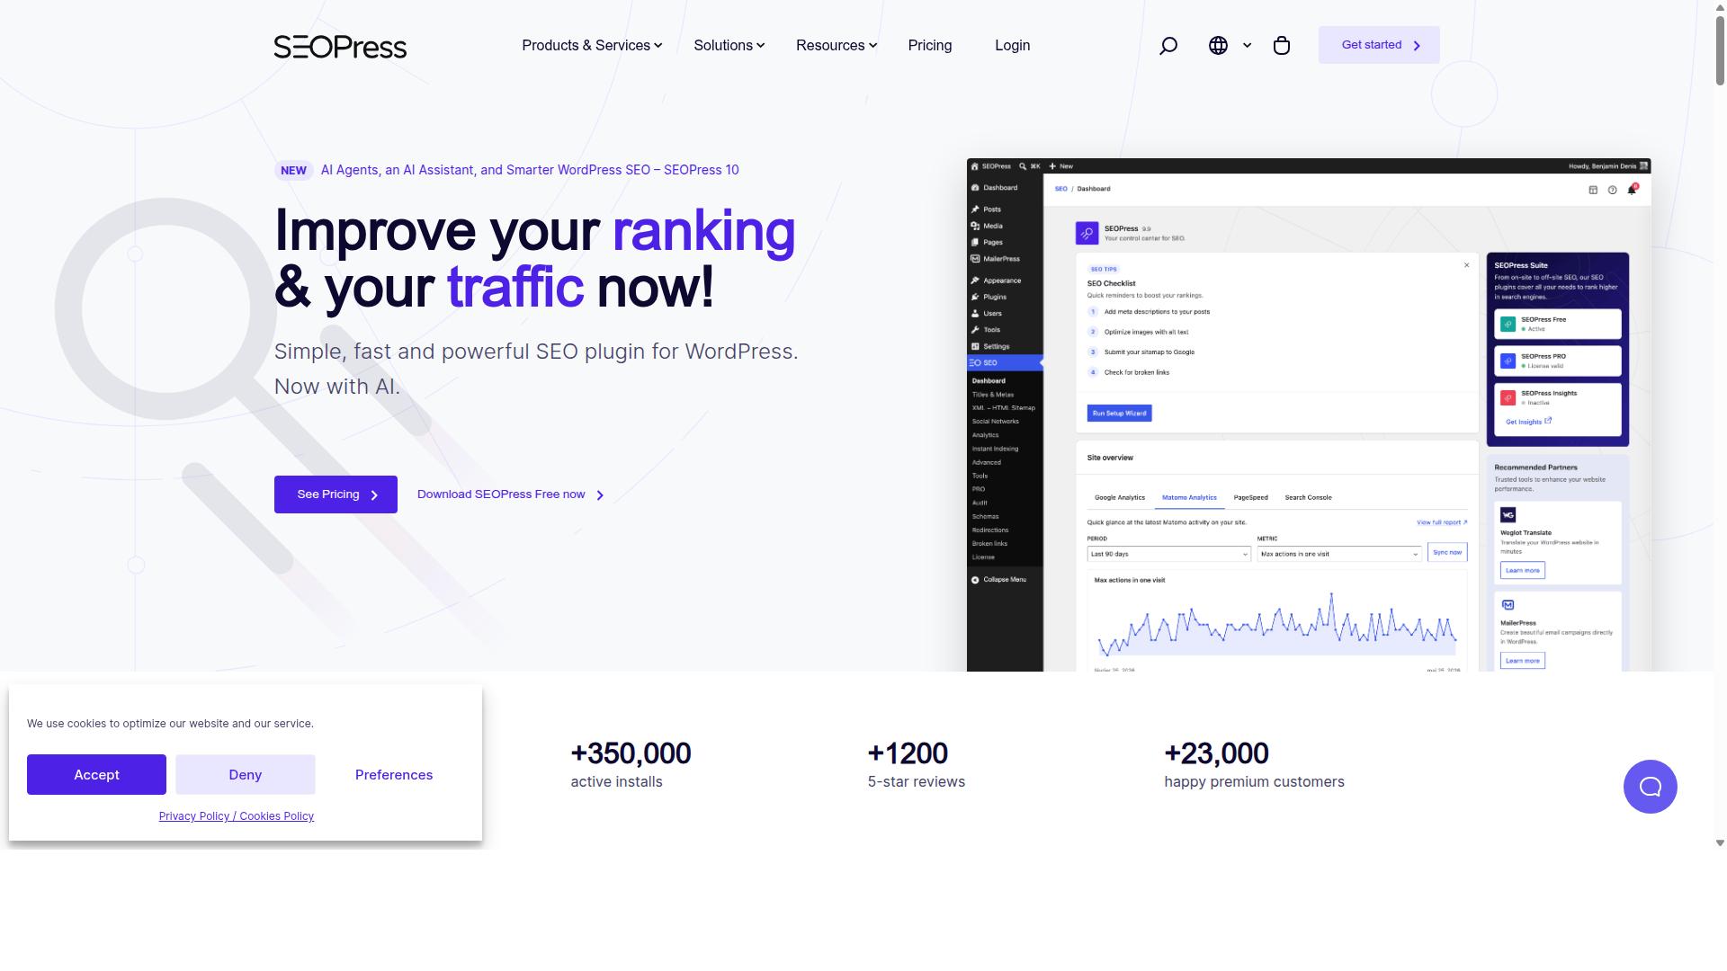Click View full report in dashboard preview
1727x971 pixels.
pyautogui.click(x=1442, y=522)
